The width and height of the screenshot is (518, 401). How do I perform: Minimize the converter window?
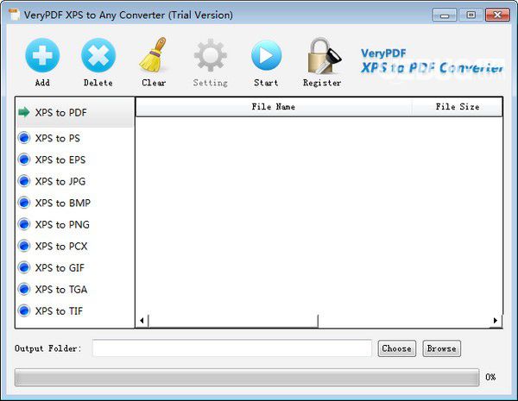[445, 15]
